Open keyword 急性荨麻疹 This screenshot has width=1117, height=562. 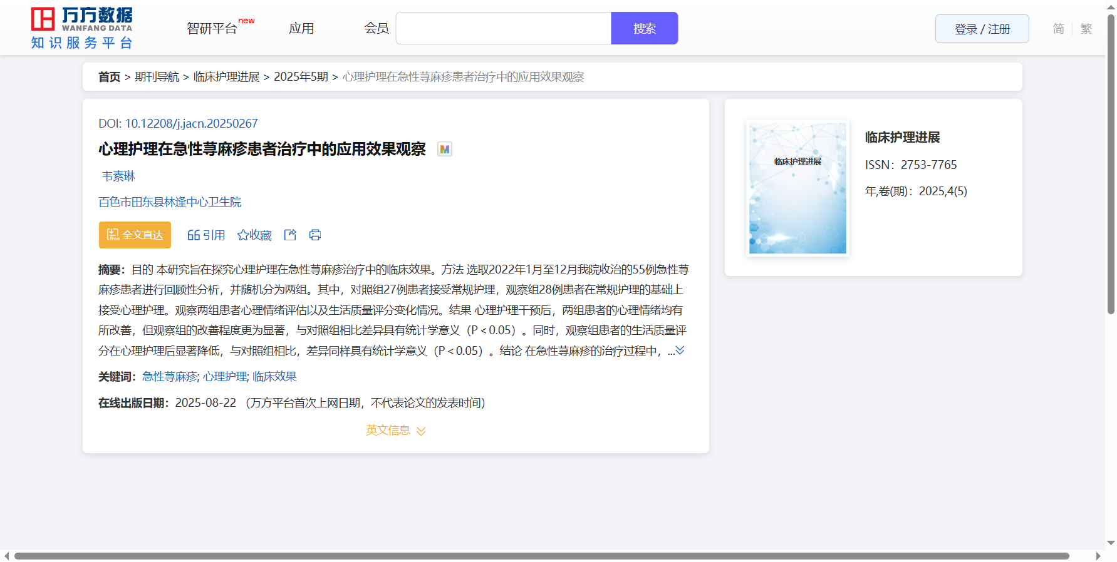(x=170, y=377)
